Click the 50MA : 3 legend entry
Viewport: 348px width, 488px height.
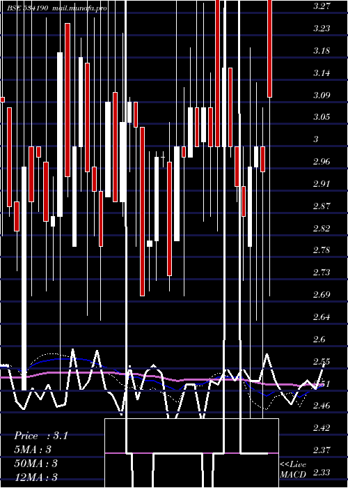[x=35, y=464]
